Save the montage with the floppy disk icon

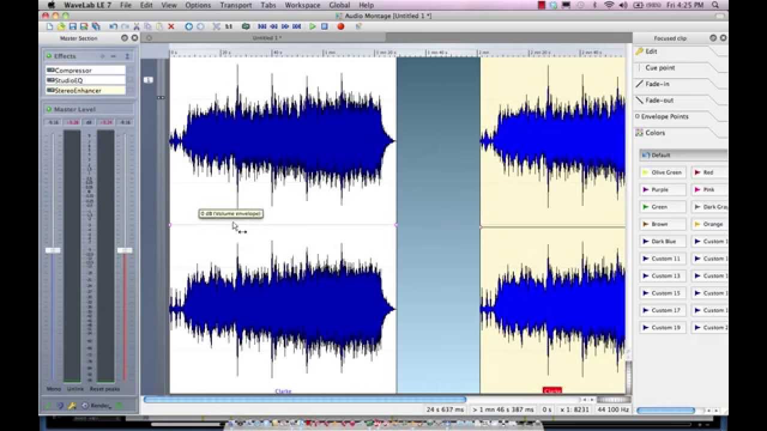click(x=73, y=26)
